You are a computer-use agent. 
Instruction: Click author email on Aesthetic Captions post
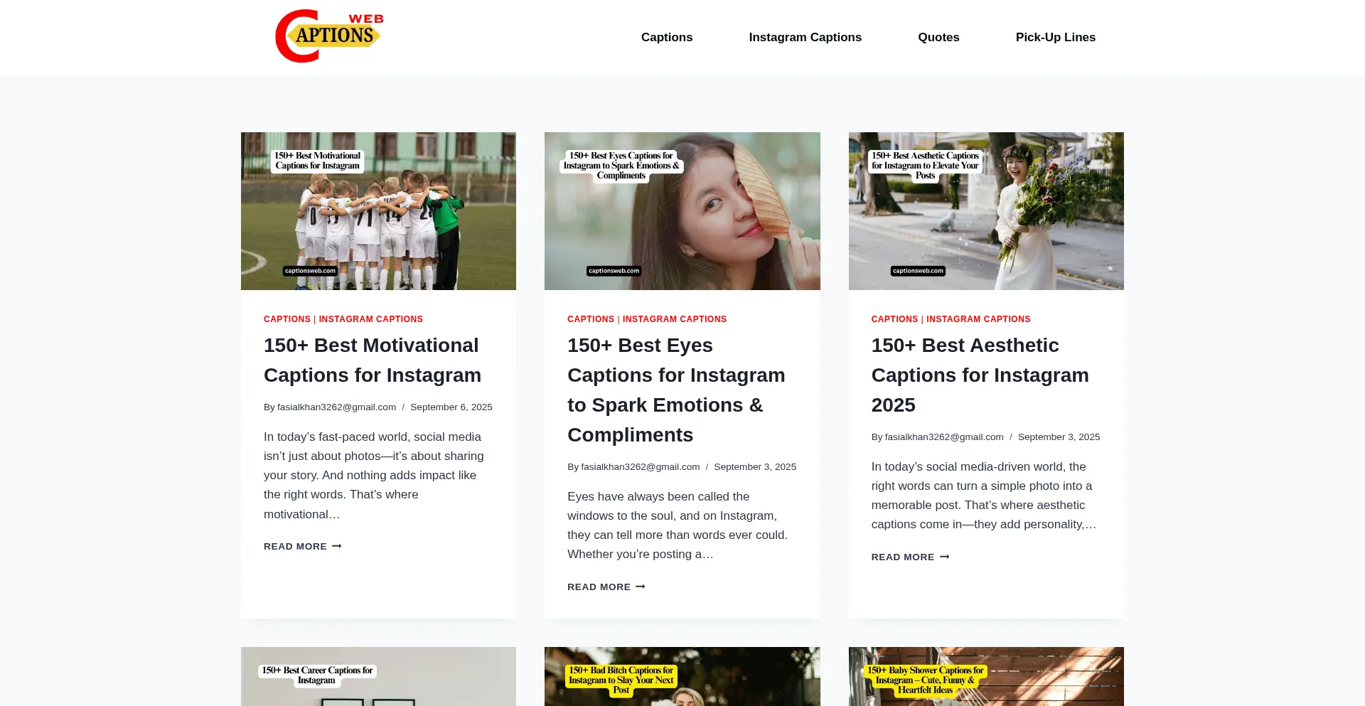pos(943,437)
